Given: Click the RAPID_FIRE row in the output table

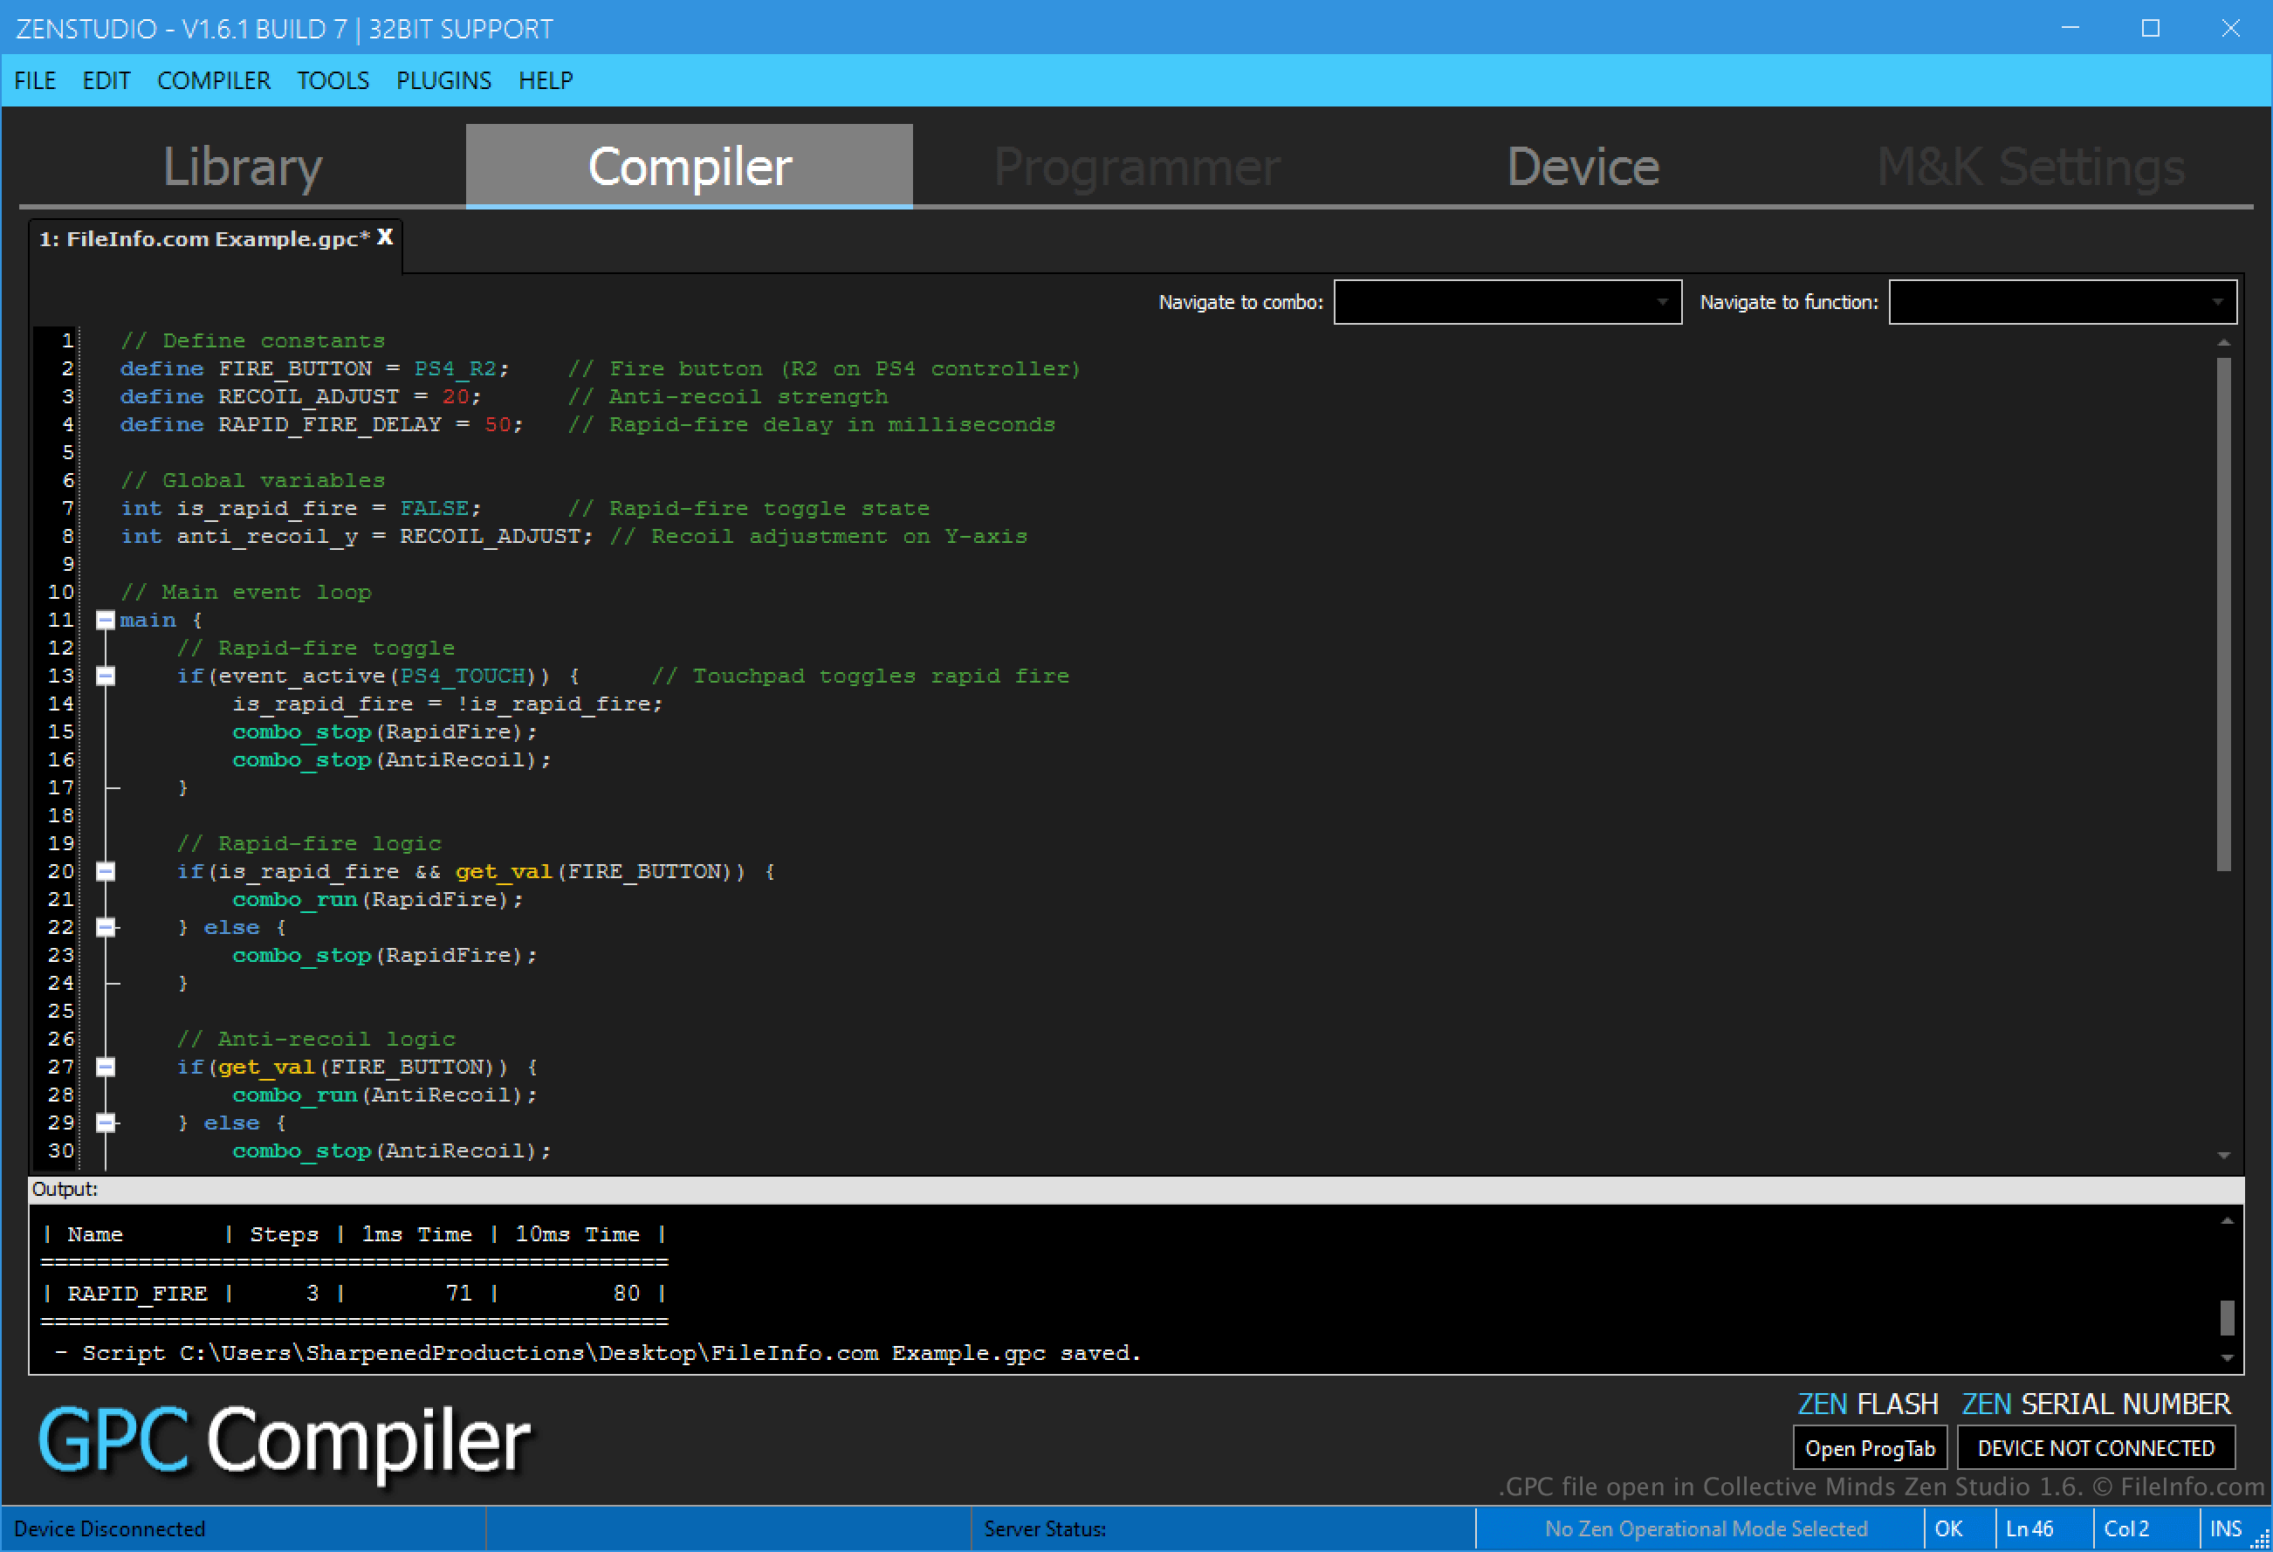Looking at the screenshot, I should click(x=354, y=1293).
